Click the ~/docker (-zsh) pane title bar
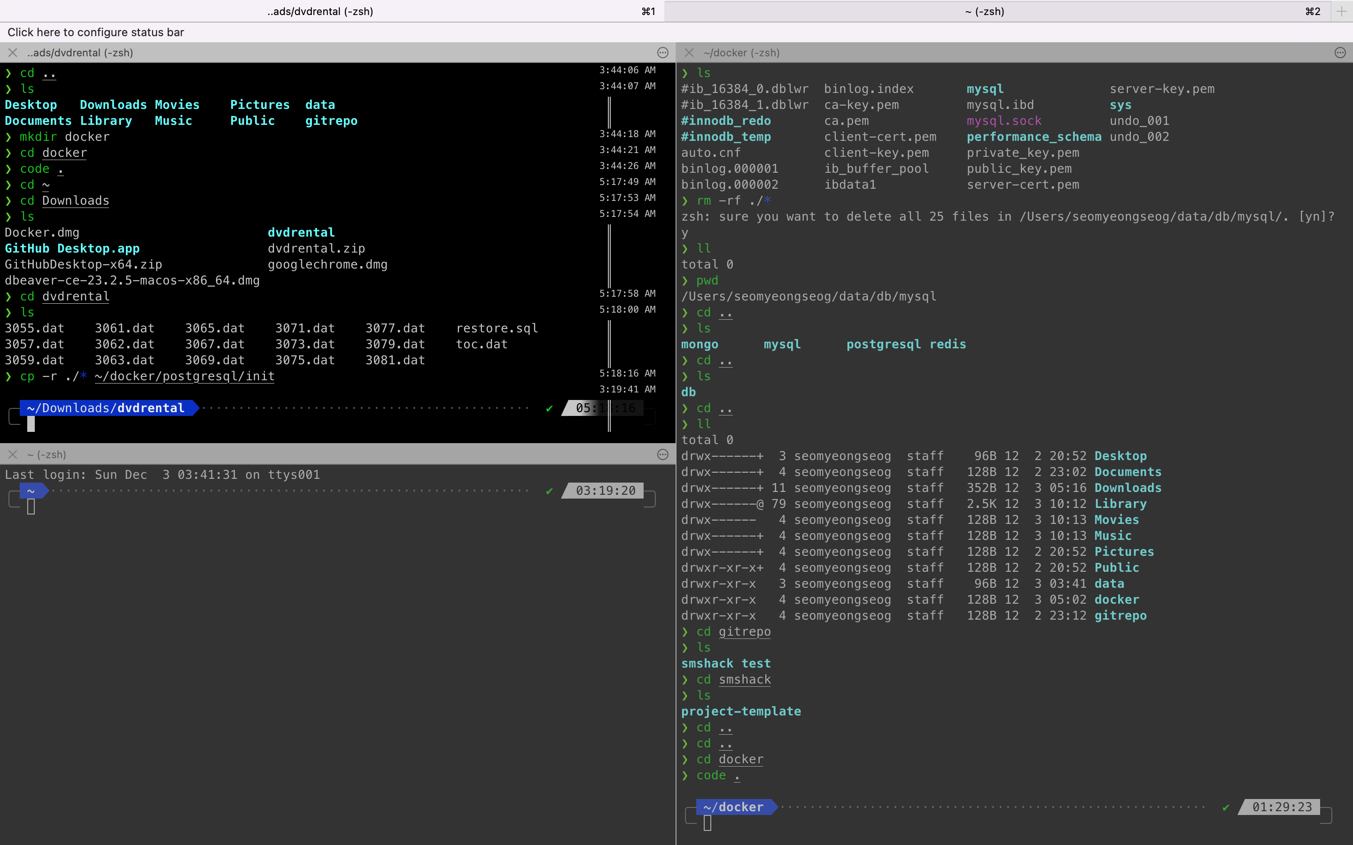1353x845 pixels. (741, 53)
